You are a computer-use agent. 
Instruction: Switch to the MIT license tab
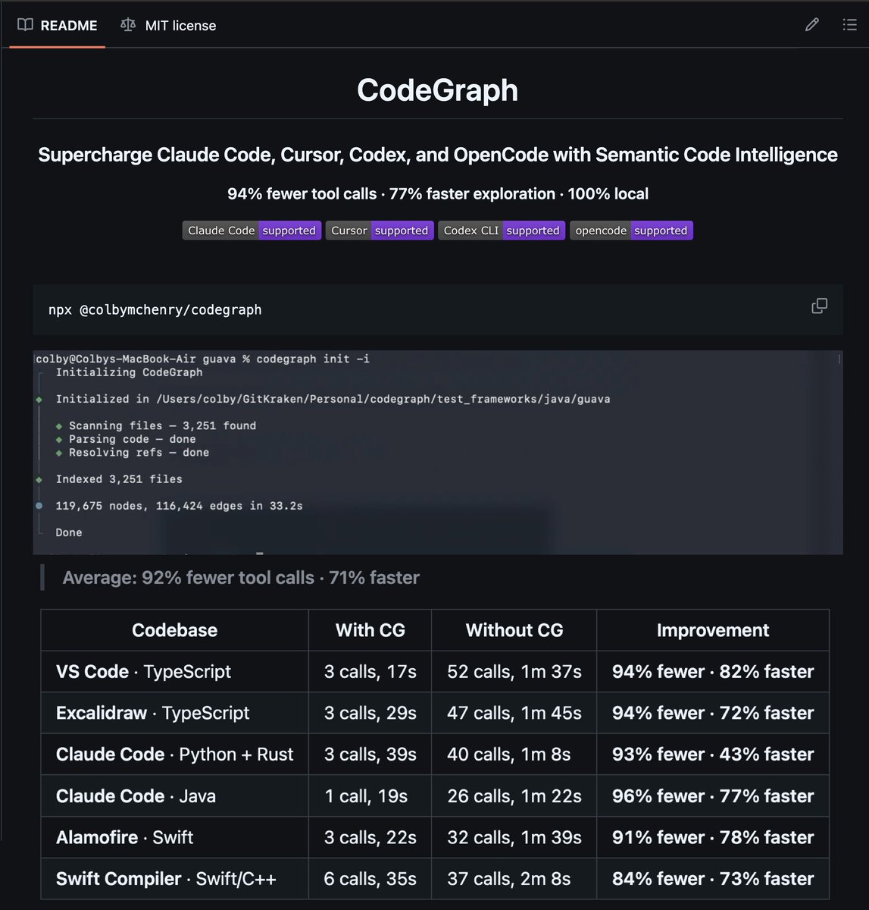pos(168,26)
